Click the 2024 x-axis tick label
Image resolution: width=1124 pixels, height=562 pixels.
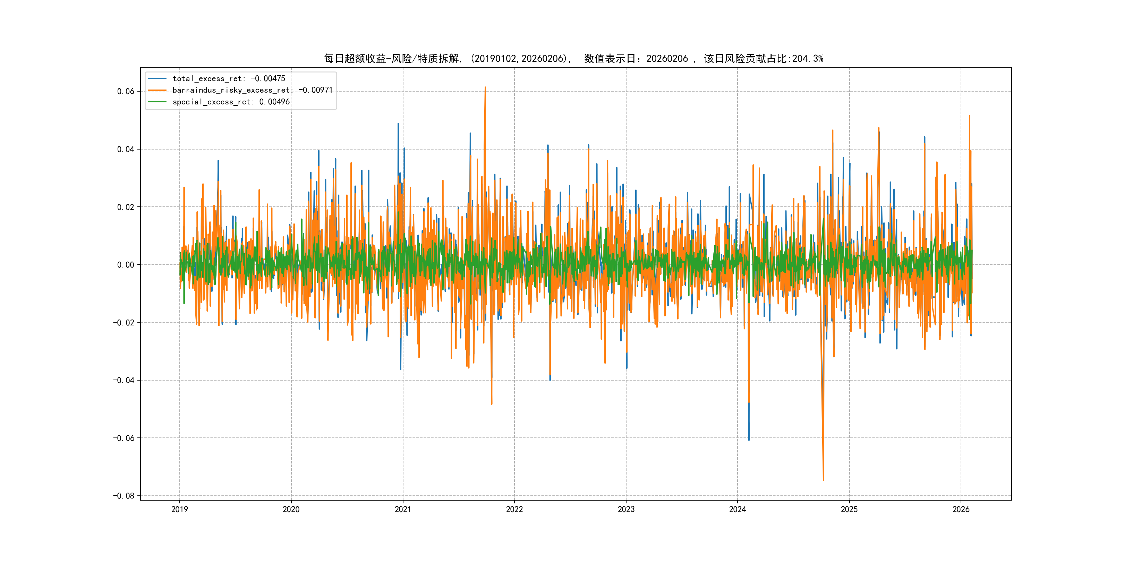738,509
